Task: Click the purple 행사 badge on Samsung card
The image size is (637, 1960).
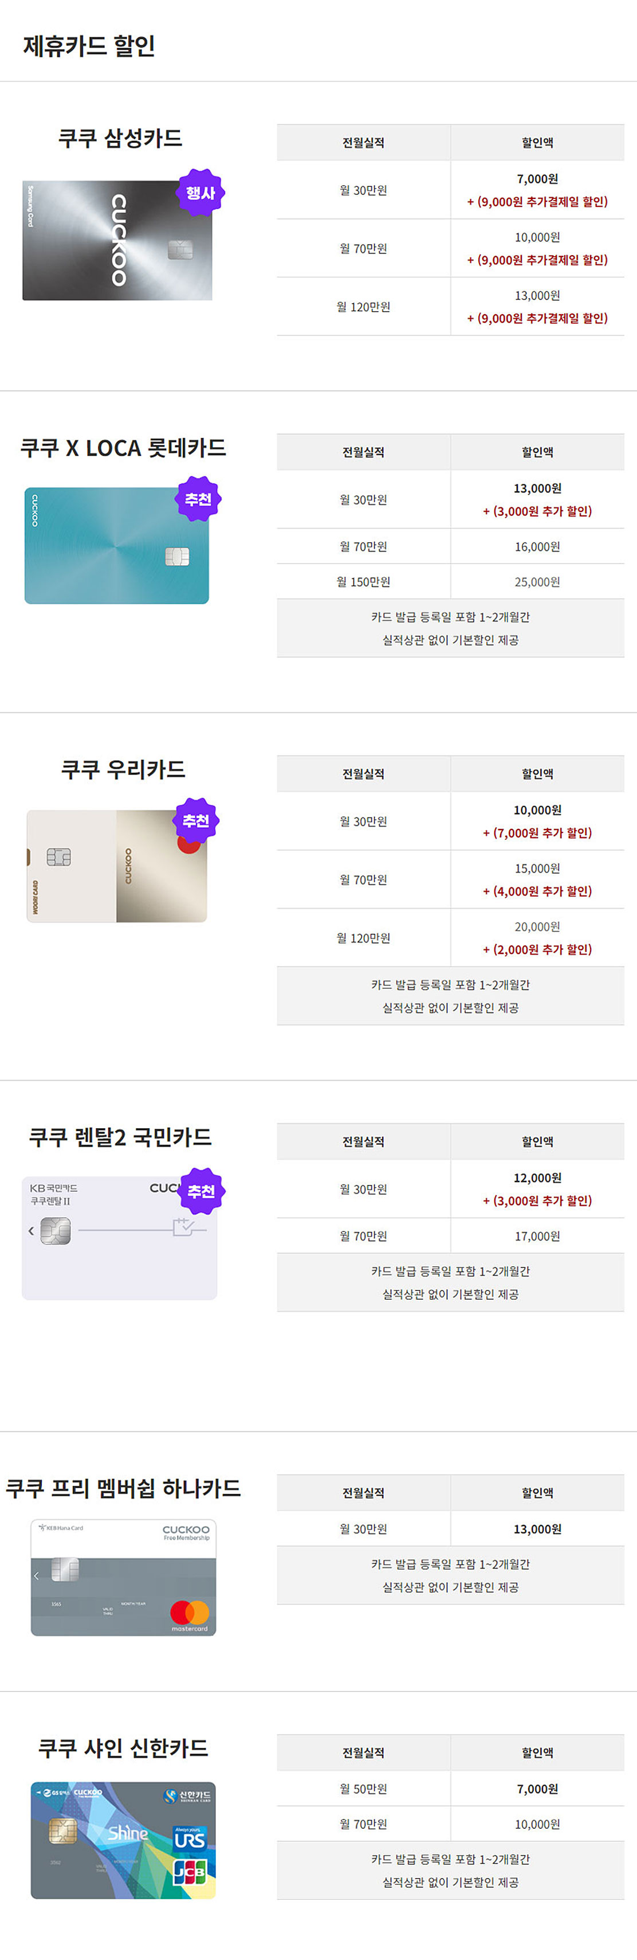Action: coord(200,193)
